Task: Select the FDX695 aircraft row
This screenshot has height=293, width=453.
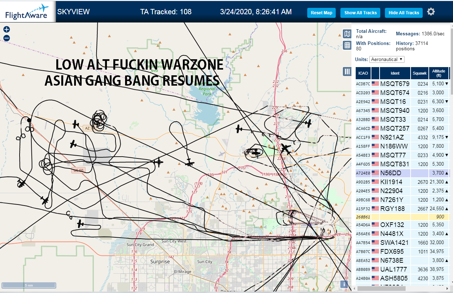Action: coord(402,251)
